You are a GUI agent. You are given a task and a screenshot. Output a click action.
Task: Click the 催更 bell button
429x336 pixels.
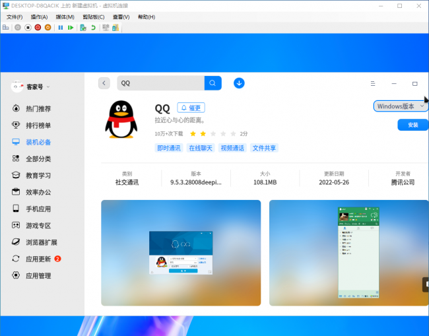(191, 108)
